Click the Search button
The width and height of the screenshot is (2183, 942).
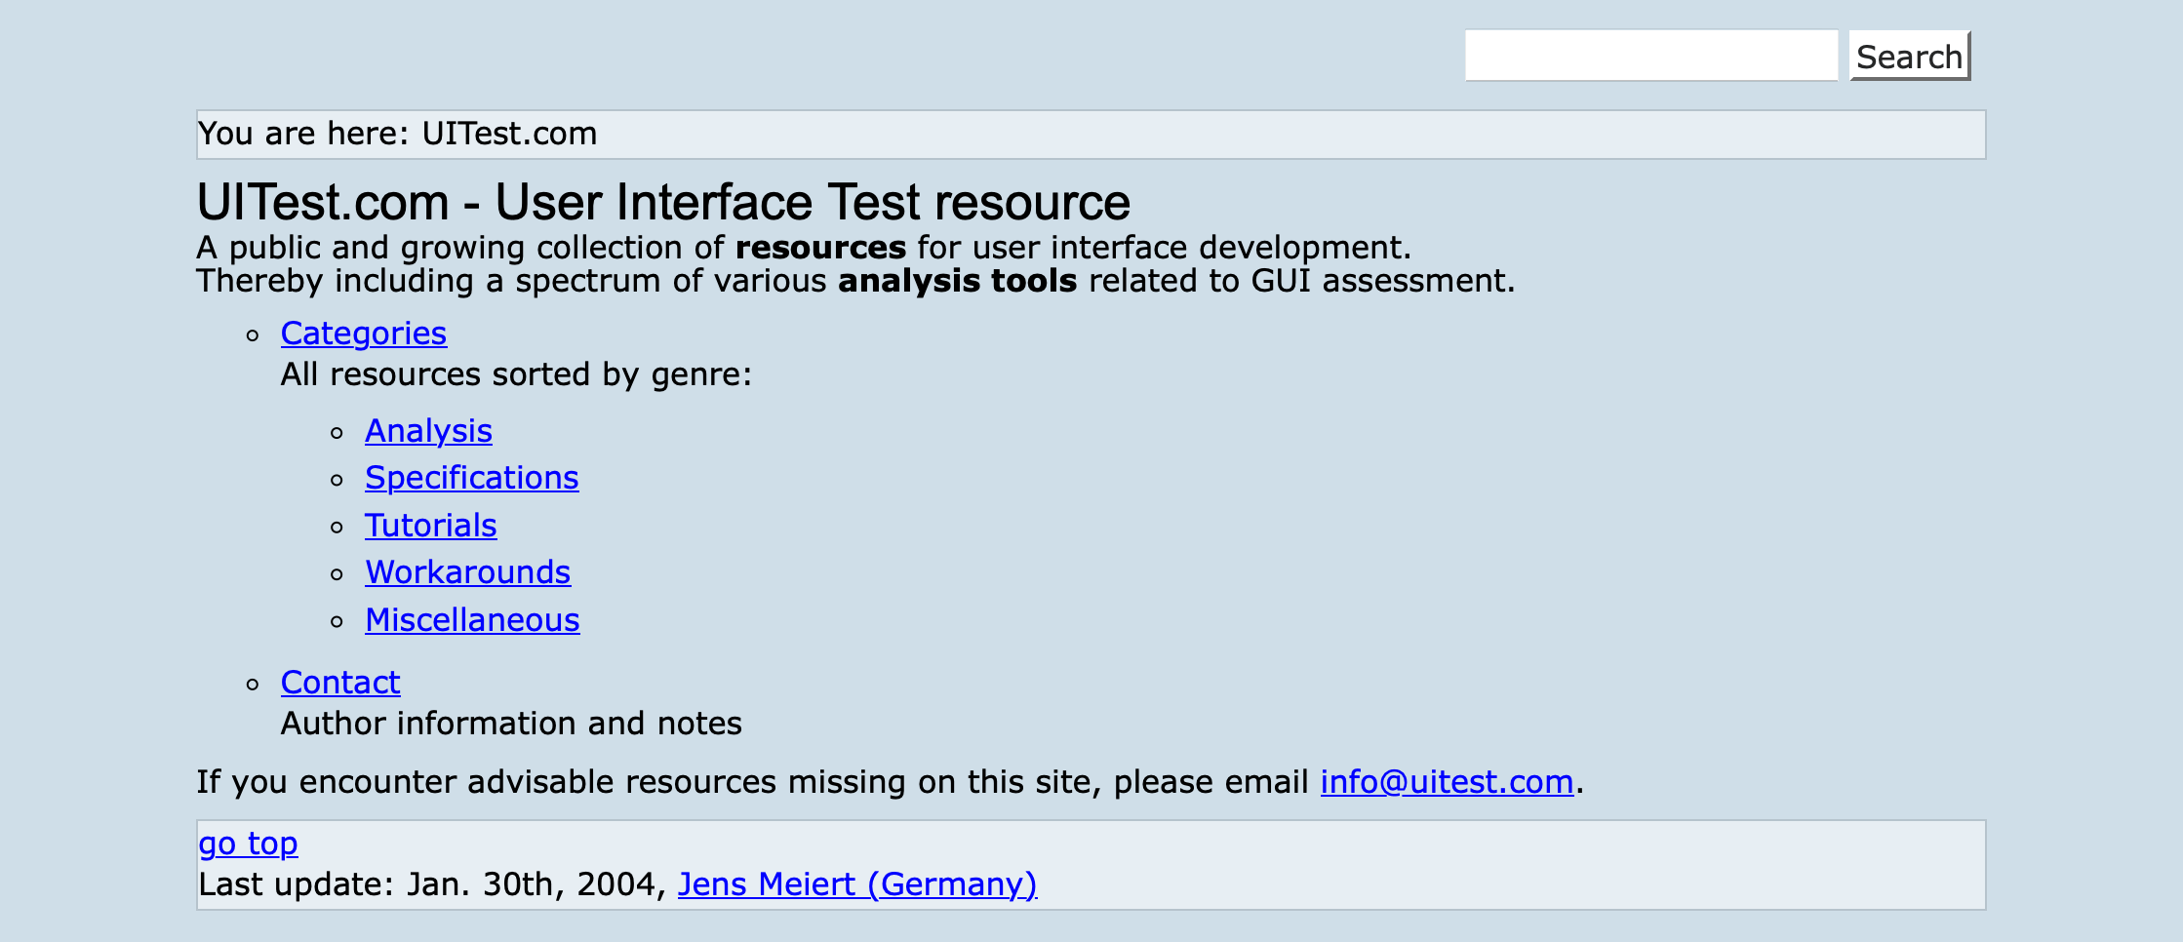click(1910, 56)
